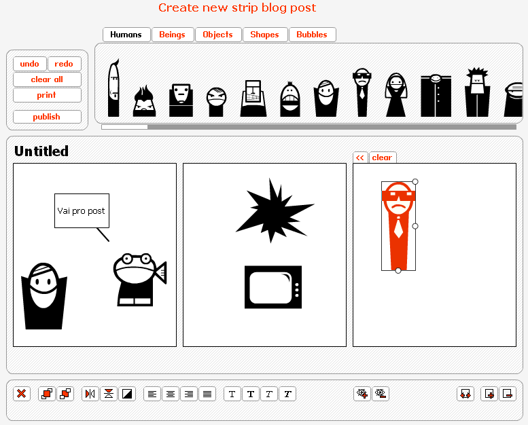The width and height of the screenshot is (528, 425).
Task: Click the swap frames arrows icon
Action: click(x=465, y=394)
